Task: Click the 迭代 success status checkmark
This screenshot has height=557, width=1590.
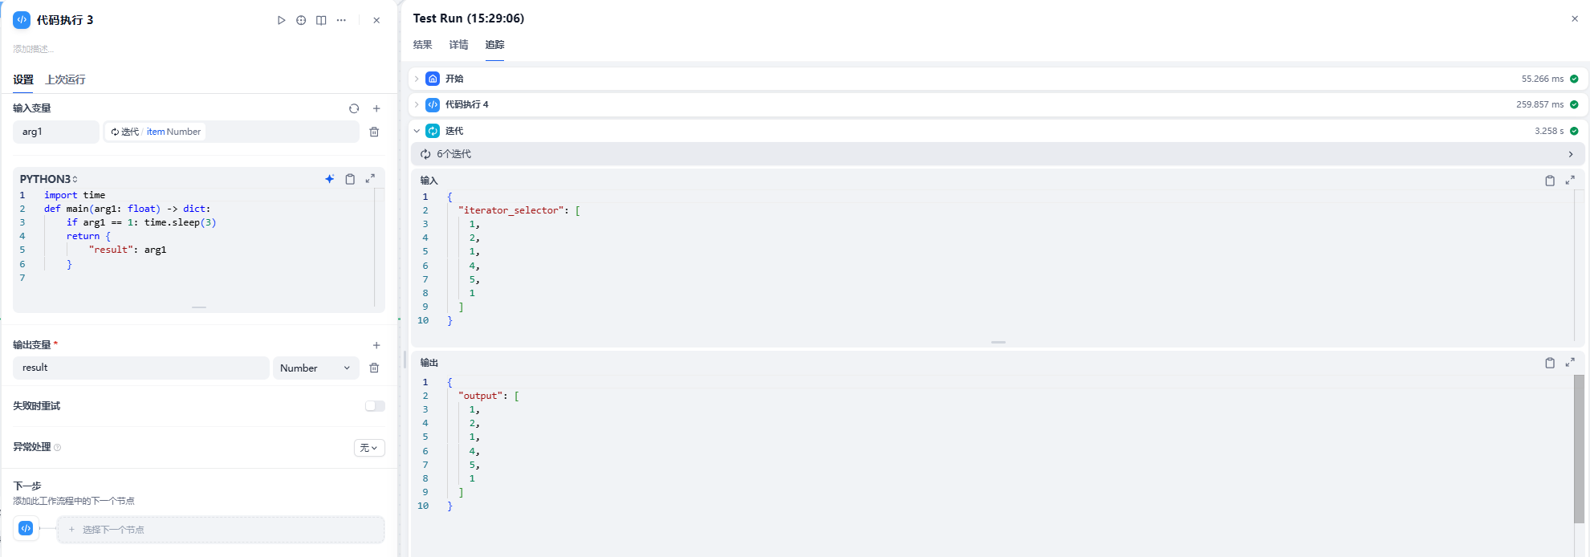Action: click(1574, 131)
